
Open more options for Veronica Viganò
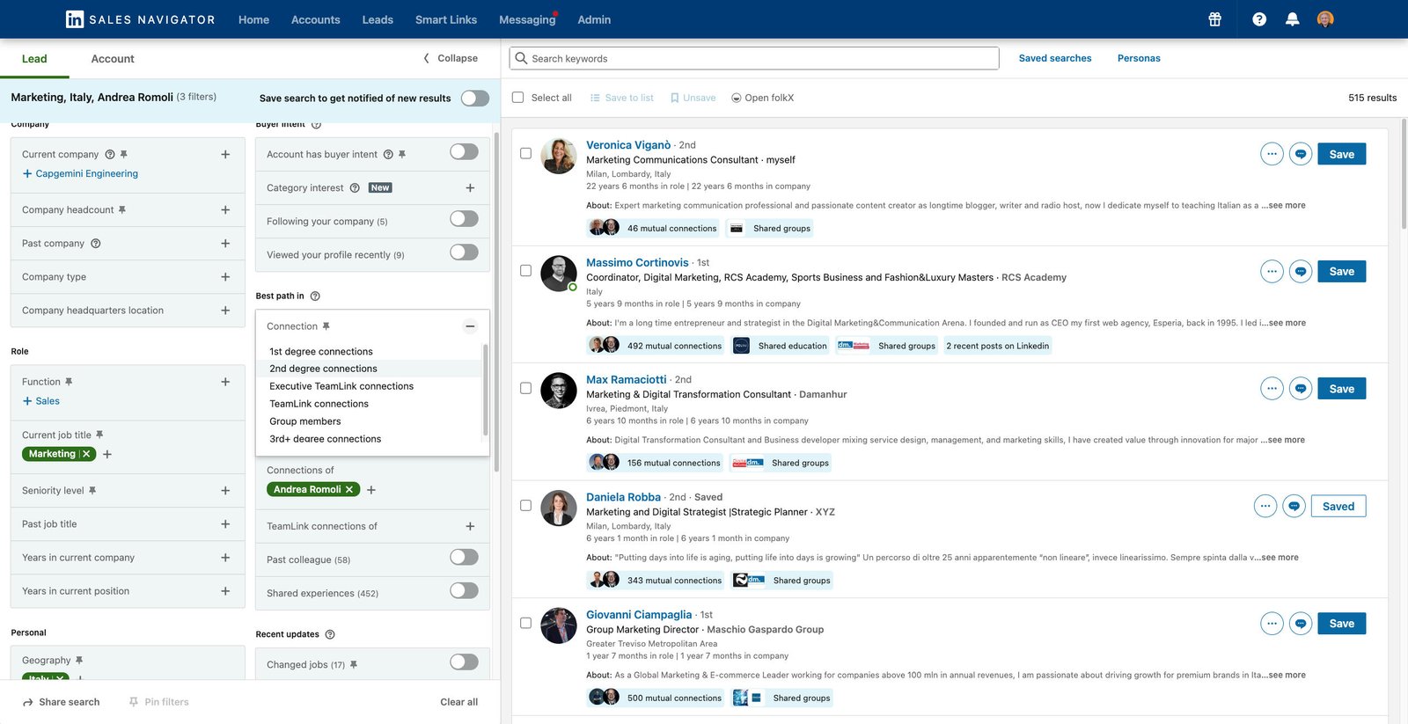click(x=1272, y=154)
